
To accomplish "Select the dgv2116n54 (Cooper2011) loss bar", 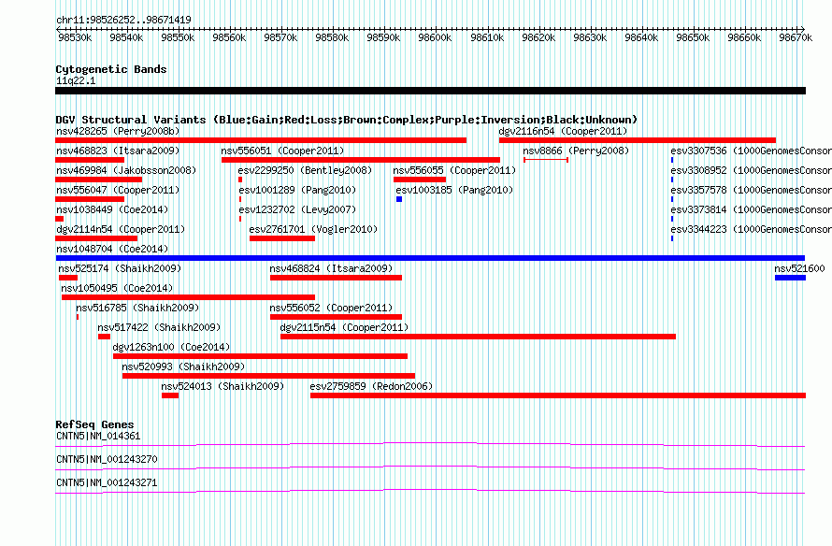I will coord(638,140).
